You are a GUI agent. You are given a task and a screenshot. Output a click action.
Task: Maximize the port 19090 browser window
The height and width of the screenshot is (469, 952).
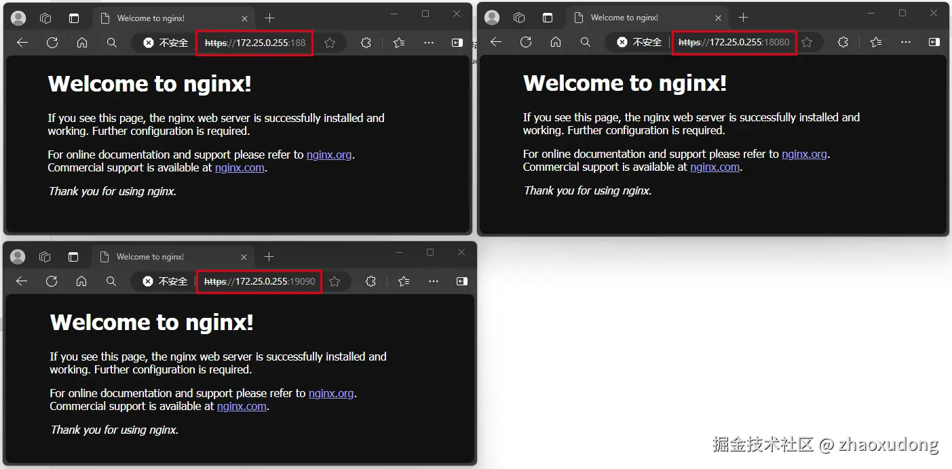(430, 252)
